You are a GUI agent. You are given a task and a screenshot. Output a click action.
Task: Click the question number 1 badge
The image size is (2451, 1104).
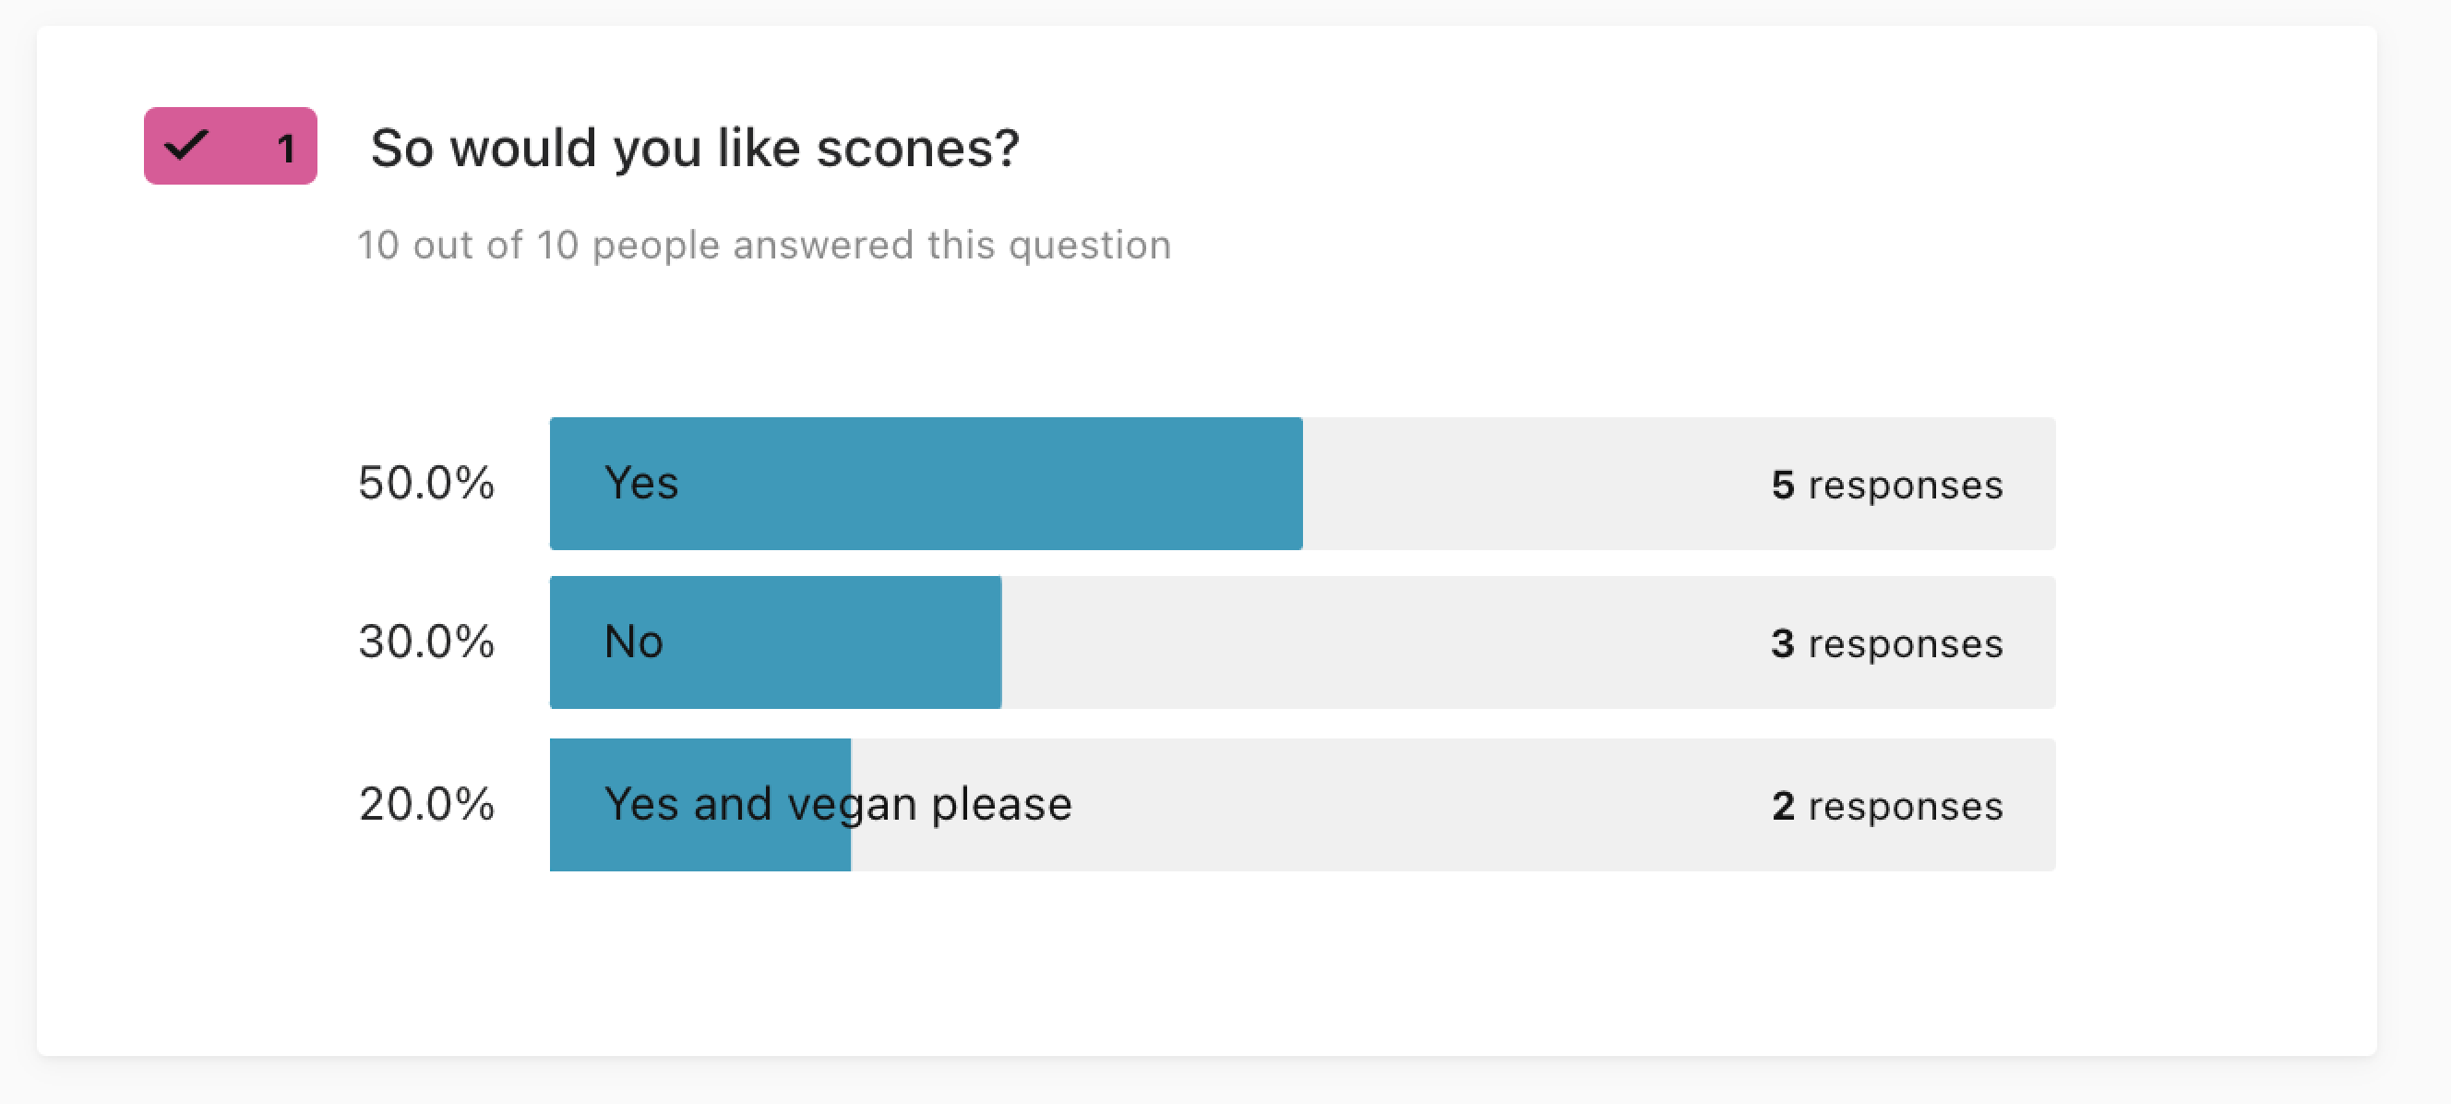point(231,146)
